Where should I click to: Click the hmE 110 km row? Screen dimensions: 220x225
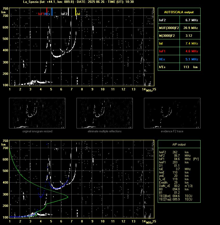tap(174, 172)
